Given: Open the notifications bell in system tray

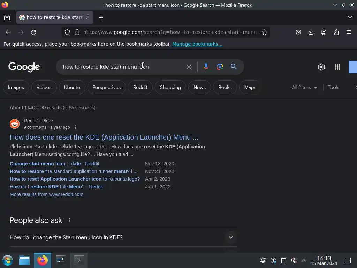Looking at the screenshot, I should (263, 260).
